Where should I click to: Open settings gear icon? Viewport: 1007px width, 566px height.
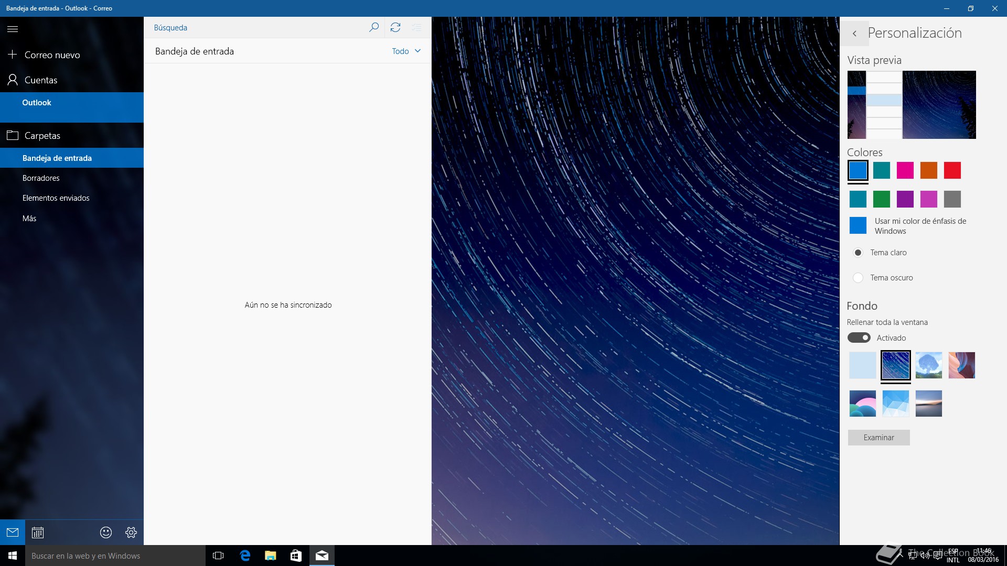point(131,532)
